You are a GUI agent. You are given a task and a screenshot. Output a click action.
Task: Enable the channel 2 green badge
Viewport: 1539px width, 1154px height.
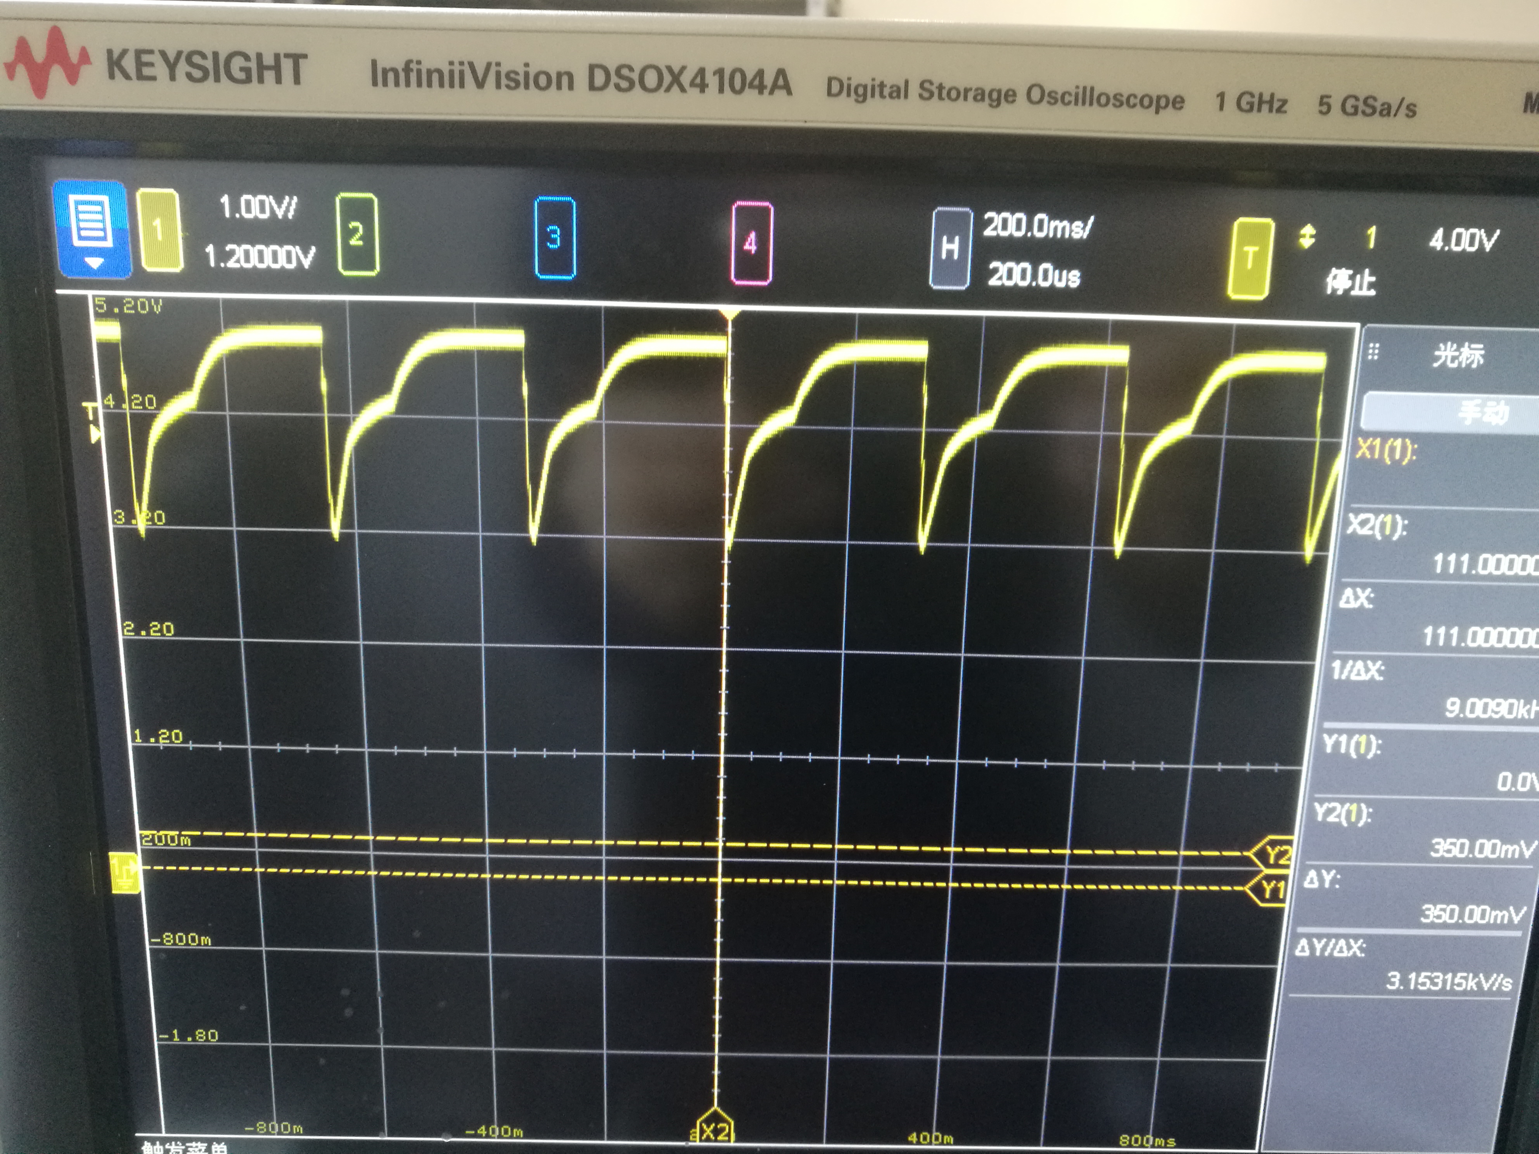[357, 235]
